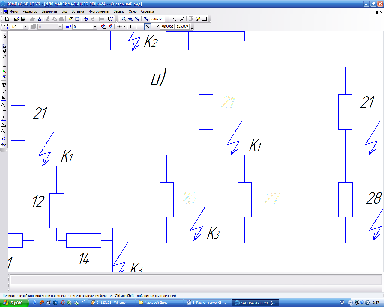Viewport: 384px width, 307px height.
Task: Open the Properties list icon
Action: [77, 19]
